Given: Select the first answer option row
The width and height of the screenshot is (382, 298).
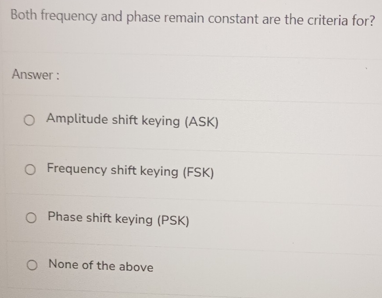Looking at the screenshot, I should (x=178, y=120).
